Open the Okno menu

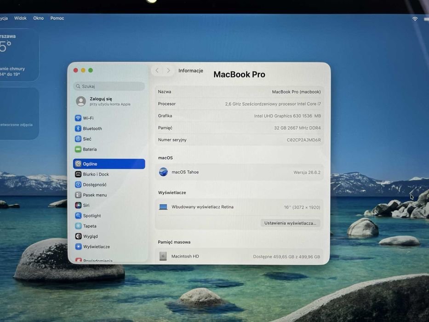tap(38, 18)
